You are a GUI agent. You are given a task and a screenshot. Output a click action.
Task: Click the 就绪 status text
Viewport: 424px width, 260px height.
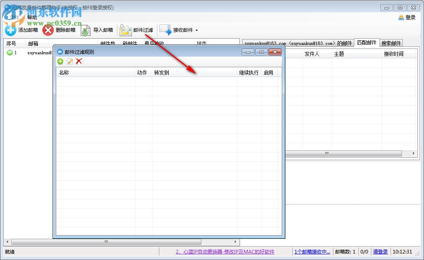click(x=10, y=251)
